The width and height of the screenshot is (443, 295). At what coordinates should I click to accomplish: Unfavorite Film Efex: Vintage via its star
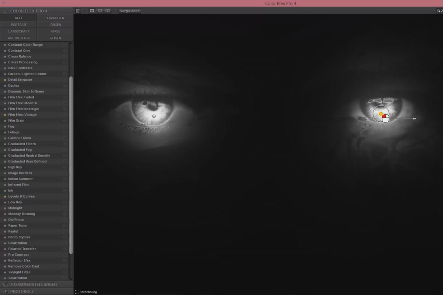[x=5, y=115]
